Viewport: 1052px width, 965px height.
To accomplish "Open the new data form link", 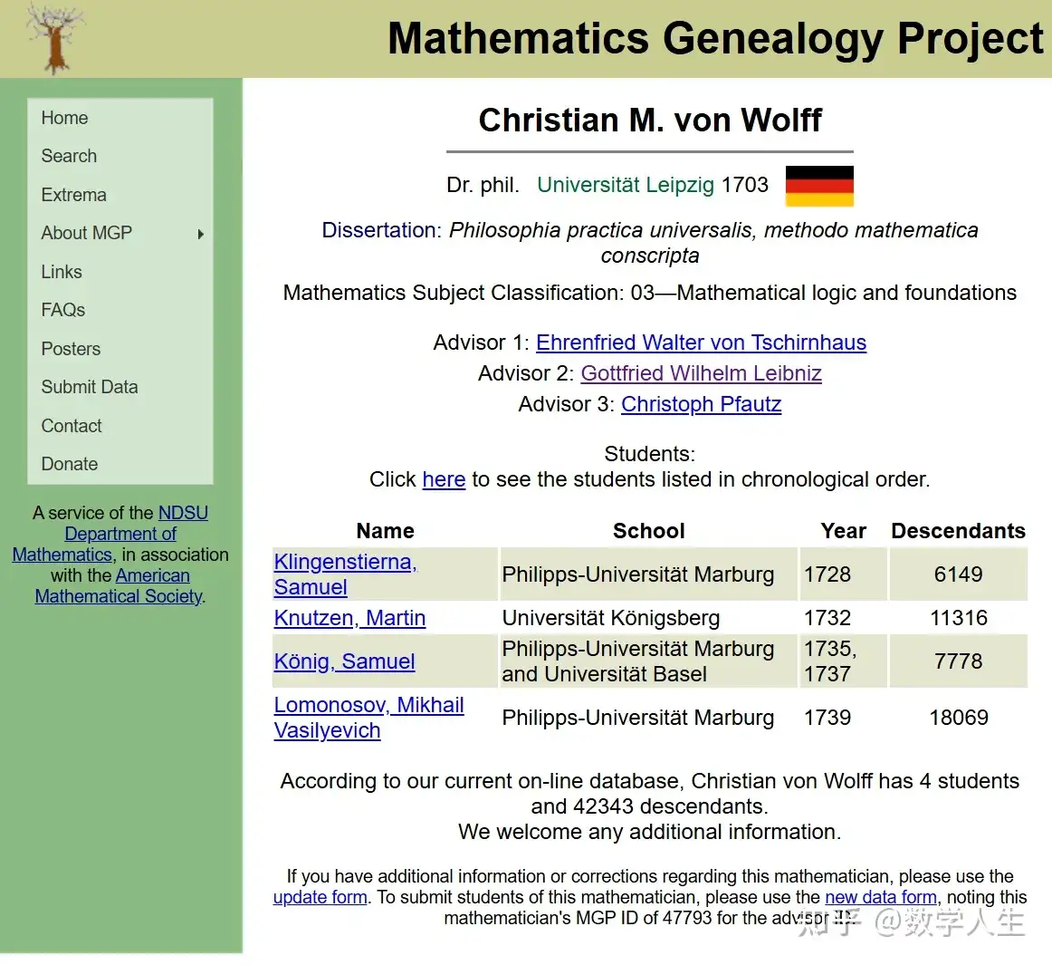I will pos(880,897).
